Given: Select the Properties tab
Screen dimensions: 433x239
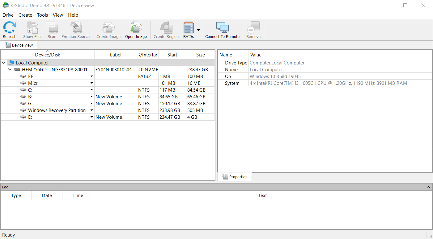Looking at the screenshot, I should point(235,177).
